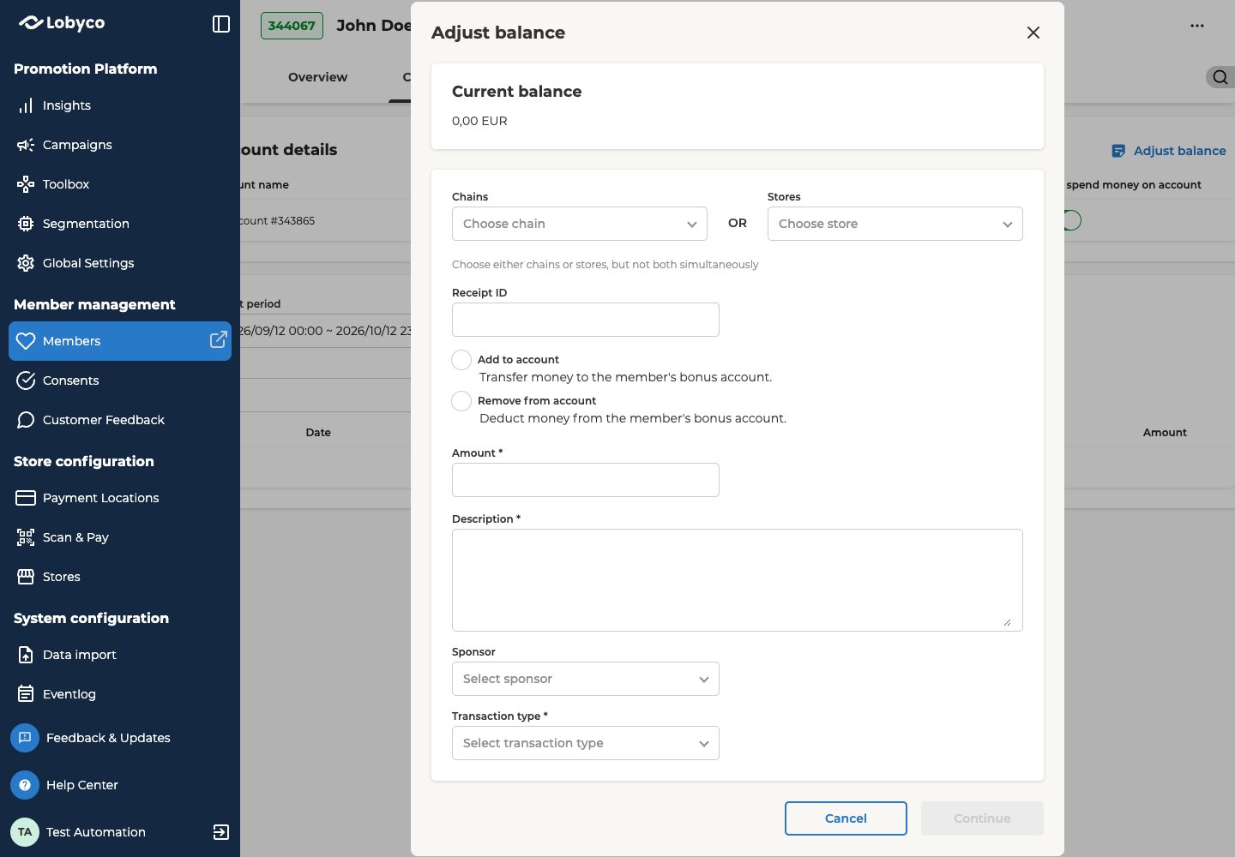Open Help Center
Image resolution: width=1235 pixels, height=857 pixels.
click(81, 785)
